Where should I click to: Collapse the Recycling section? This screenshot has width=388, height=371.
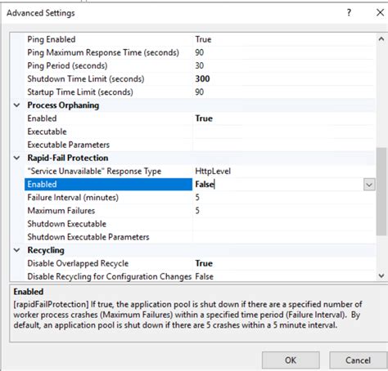click(17, 250)
